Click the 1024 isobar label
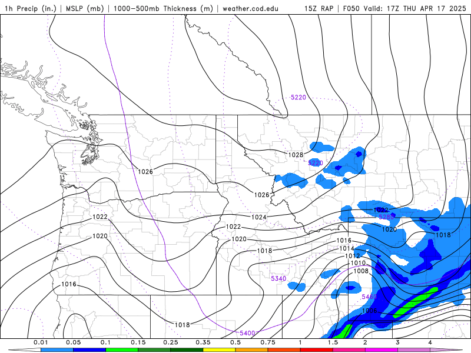Viewport: 471px width, 353px height. click(x=258, y=217)
